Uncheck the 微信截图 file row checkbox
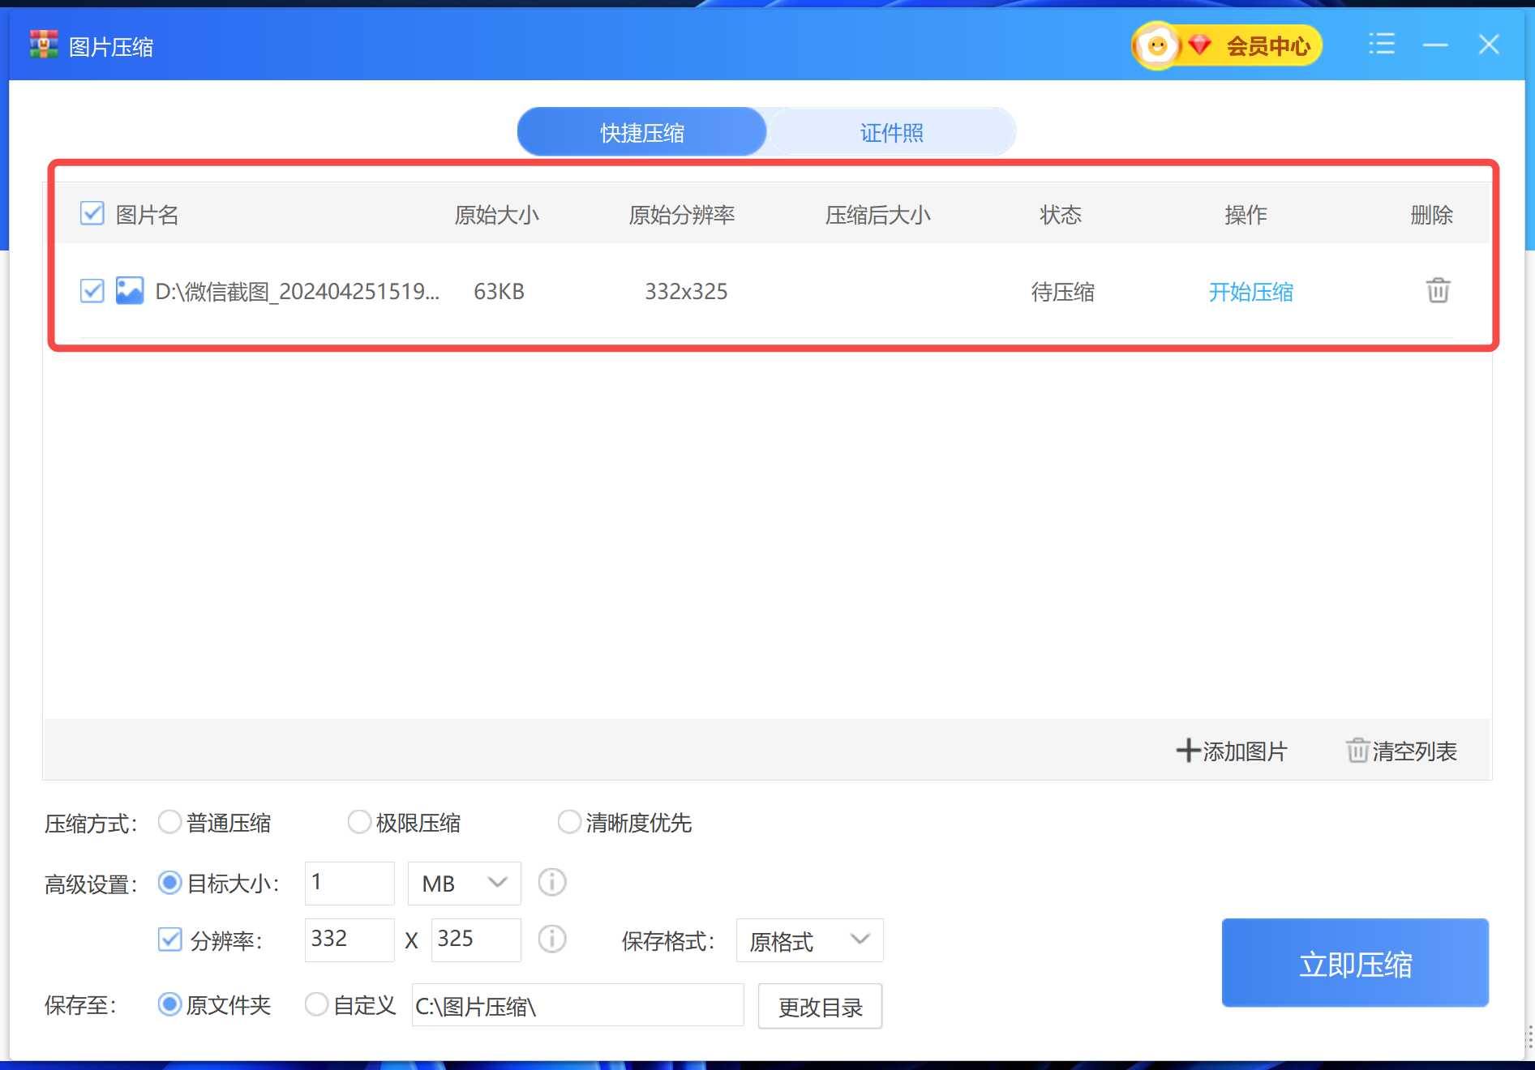 (x=92, y=290)
